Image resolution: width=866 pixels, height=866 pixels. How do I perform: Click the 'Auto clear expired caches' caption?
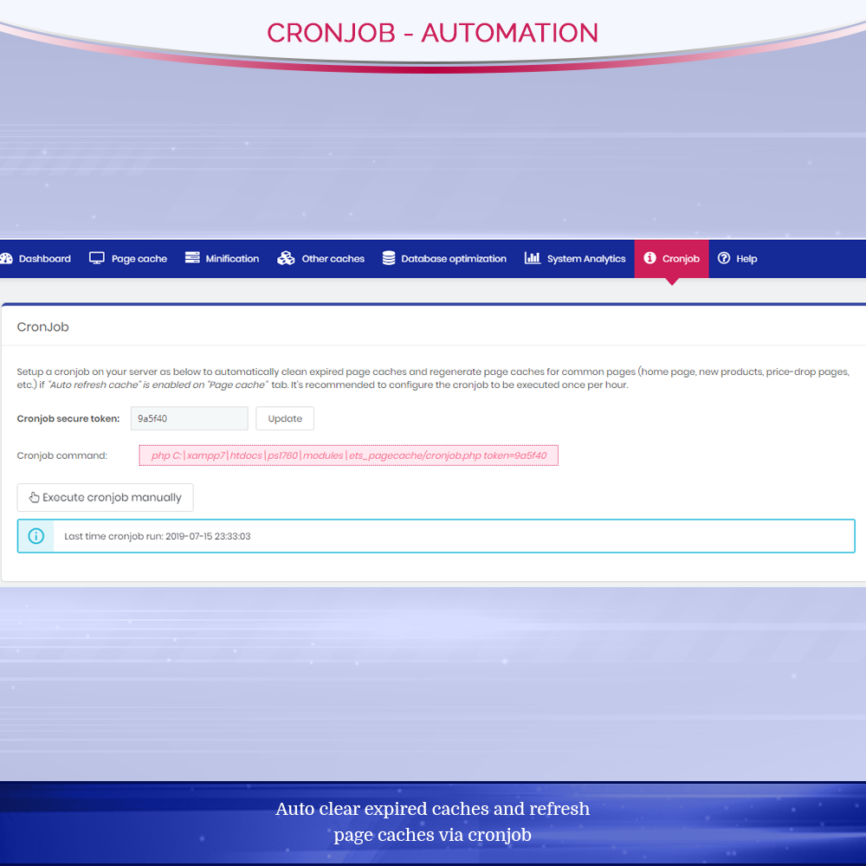(x=433, y=822)
